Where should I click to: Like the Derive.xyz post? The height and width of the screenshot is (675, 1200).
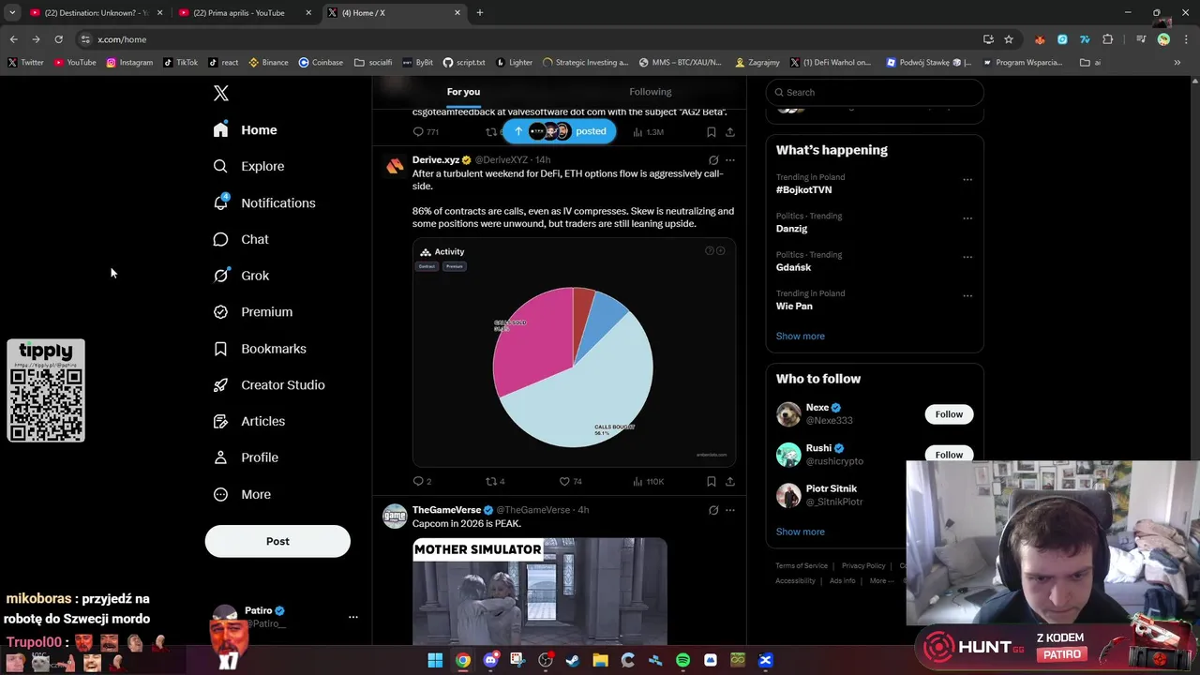[x=570, y=482]
